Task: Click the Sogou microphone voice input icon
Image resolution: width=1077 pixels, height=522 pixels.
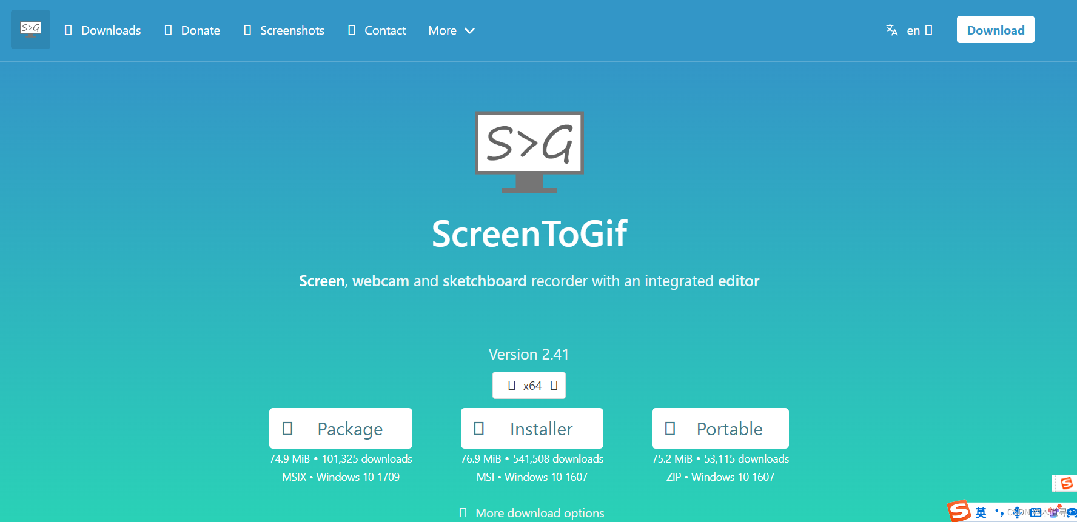Action: [x=1017, y=512]
